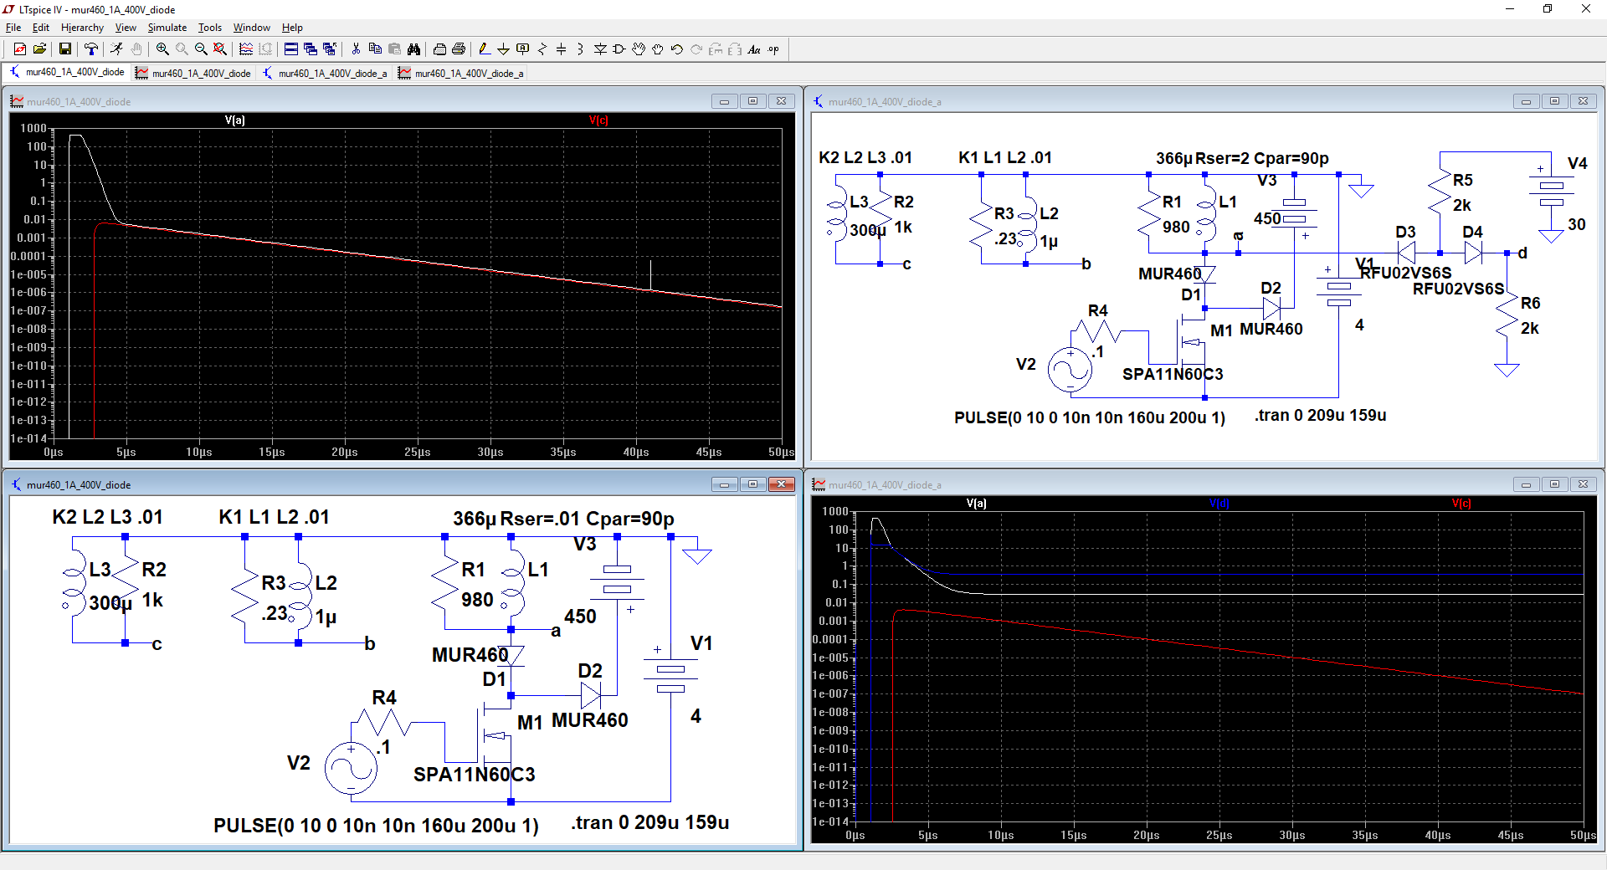Select the Resistor component tool
1607x870 pixels.
(x=542, y=49)
